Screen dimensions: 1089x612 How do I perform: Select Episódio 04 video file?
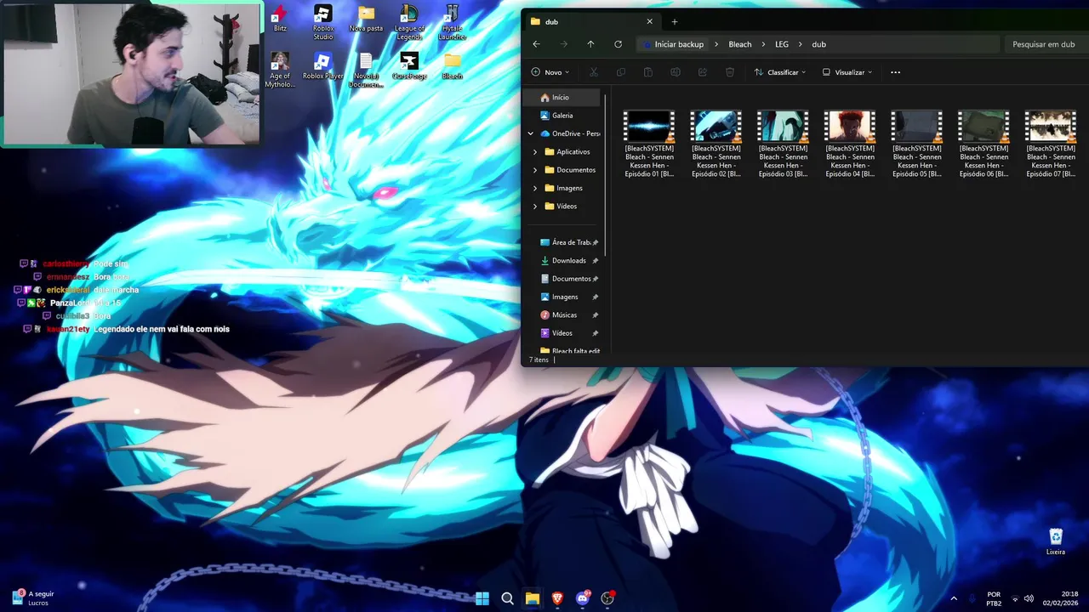point(850,144)
